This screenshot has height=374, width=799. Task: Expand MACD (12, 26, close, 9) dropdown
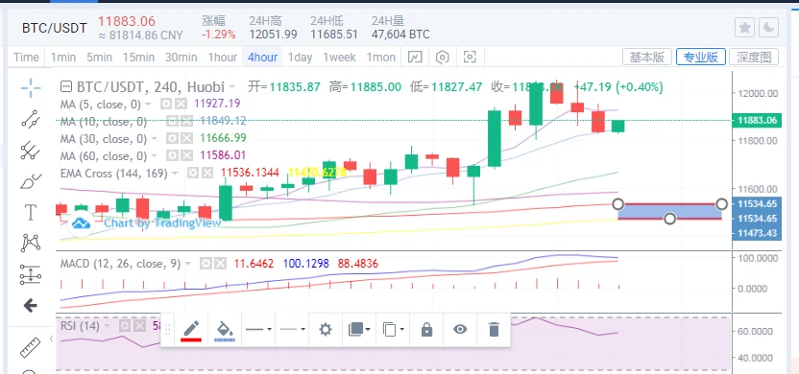188,264
